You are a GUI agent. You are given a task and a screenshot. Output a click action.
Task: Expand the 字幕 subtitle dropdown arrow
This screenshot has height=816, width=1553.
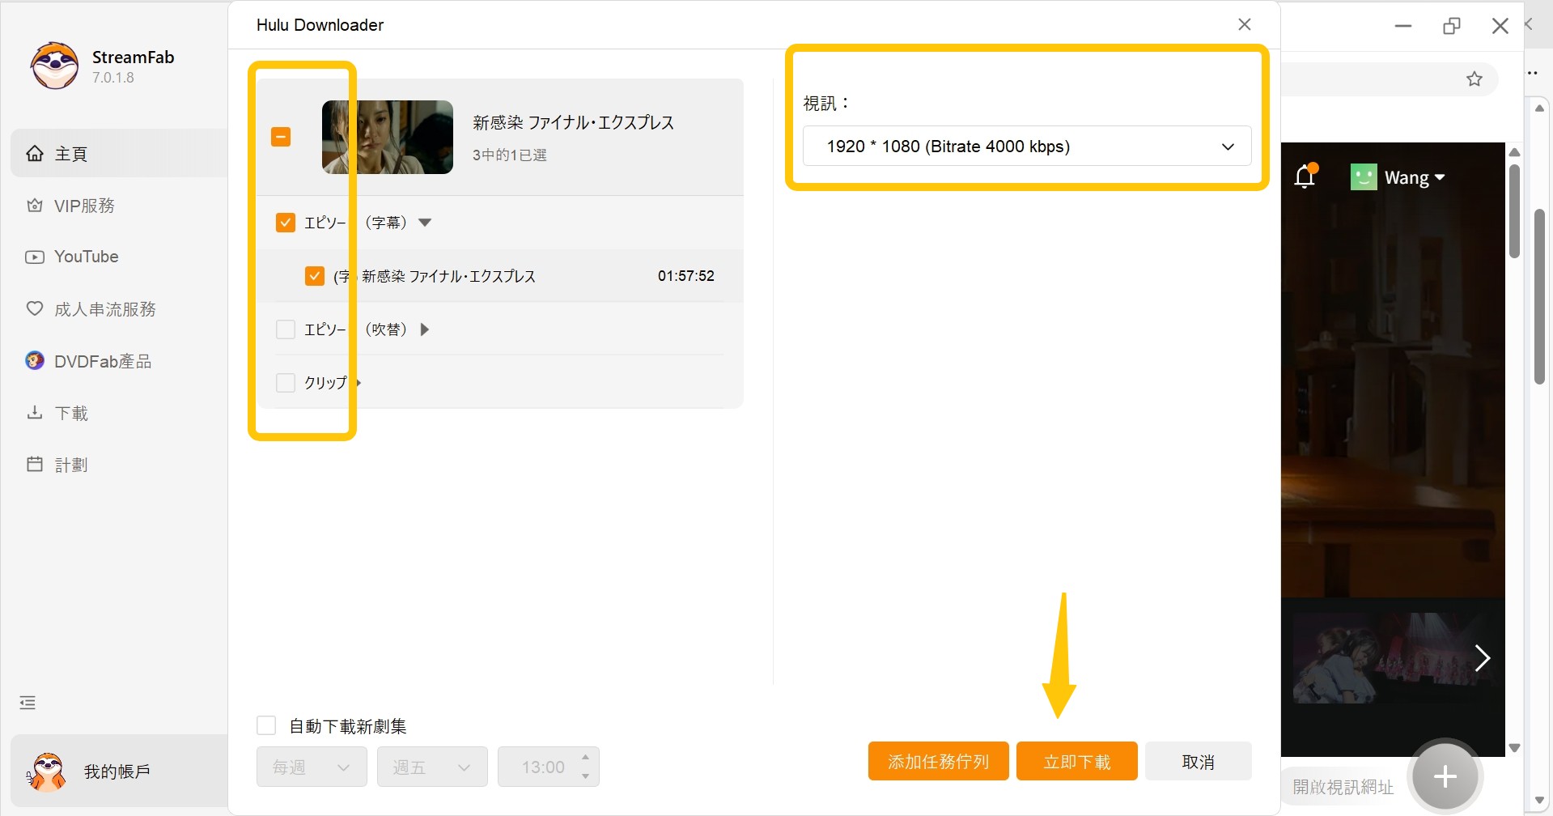426,222
